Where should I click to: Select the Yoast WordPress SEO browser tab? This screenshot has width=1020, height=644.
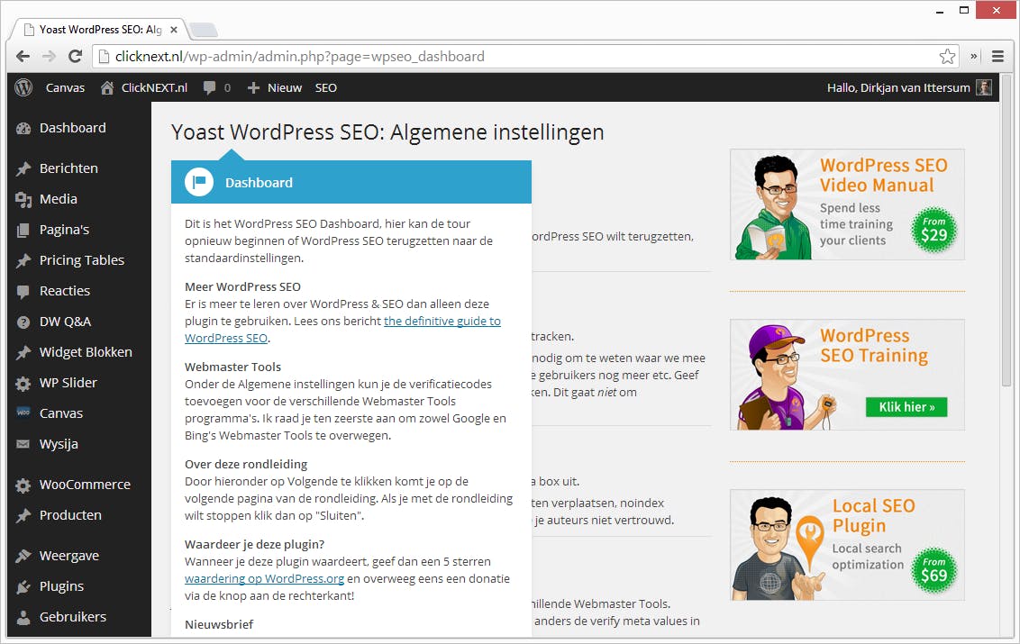click(98, 30)
